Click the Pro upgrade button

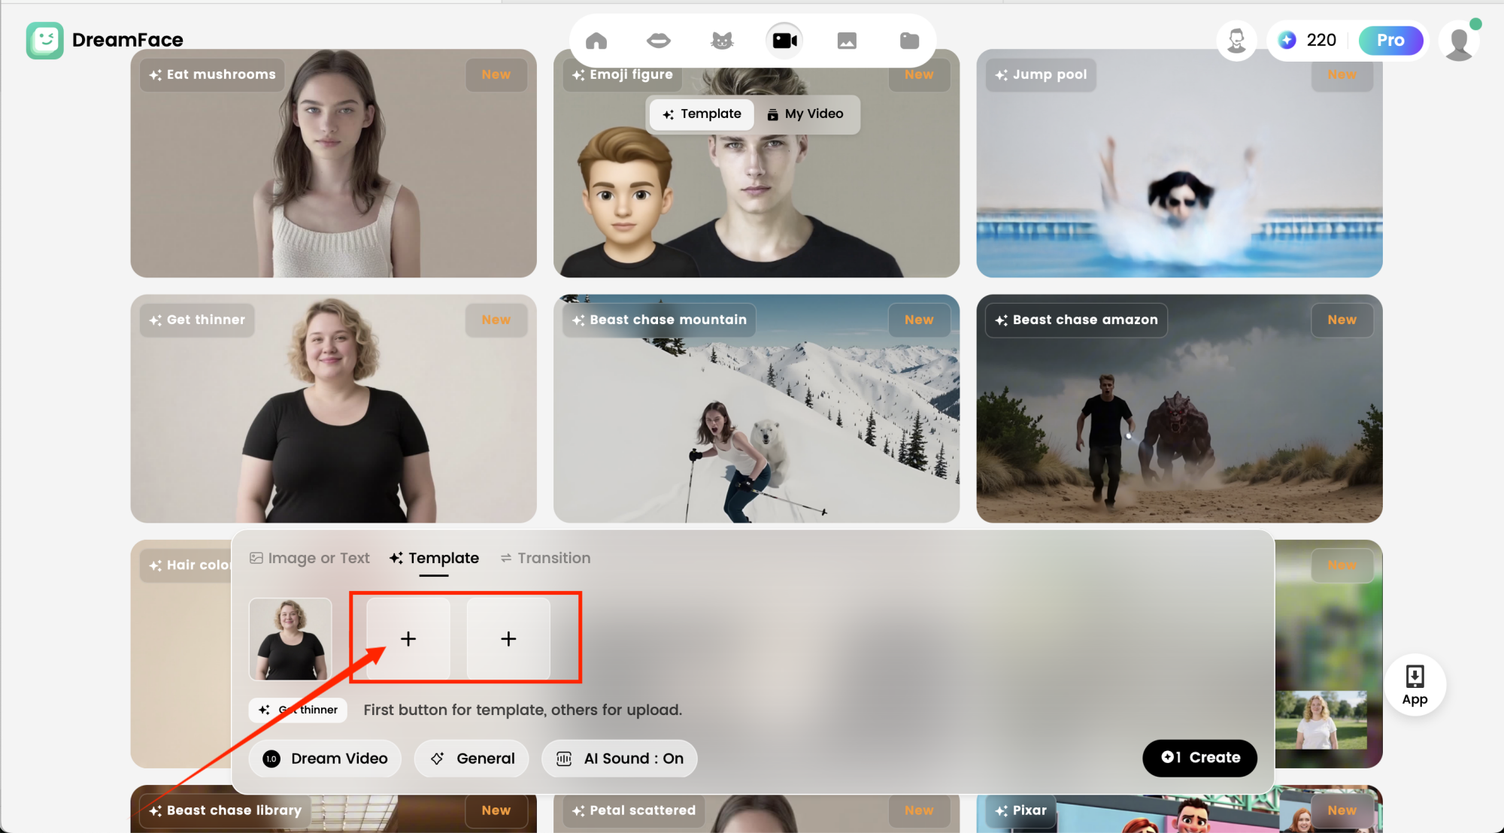(x=1390, y=41)
